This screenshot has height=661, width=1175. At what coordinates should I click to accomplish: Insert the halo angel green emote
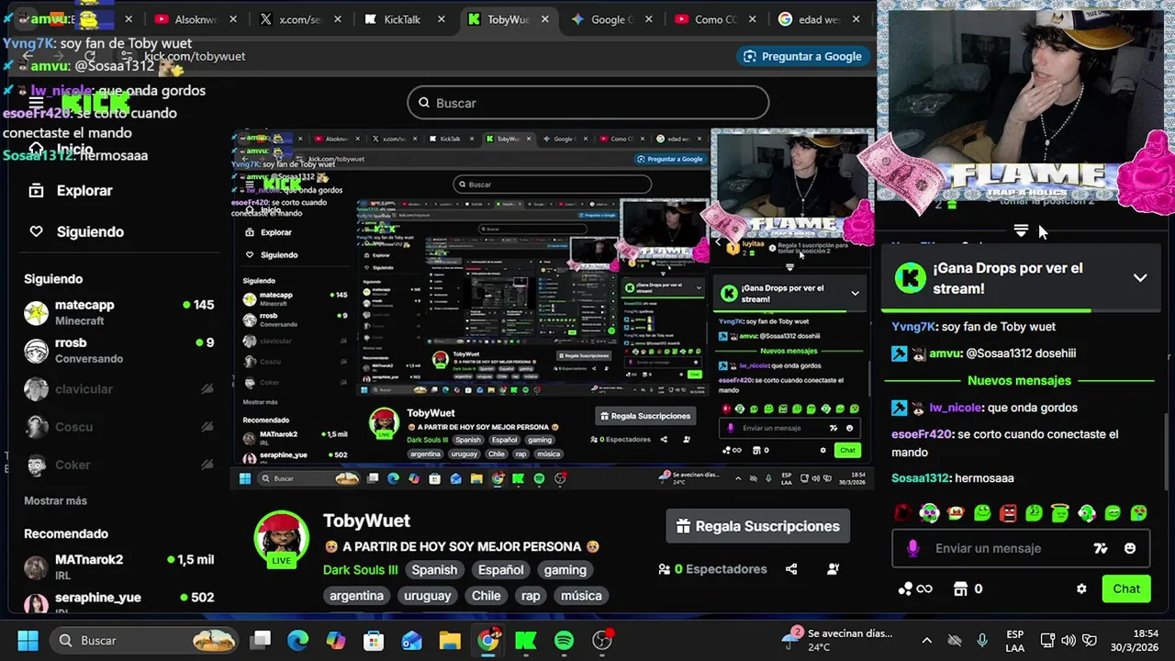(1060, 513)
